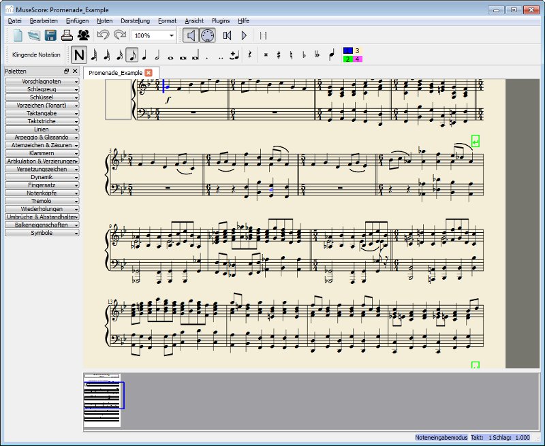This screenshot has width=545, height=446.
Task: Select the double whole note duration
Action: (183, 58)
